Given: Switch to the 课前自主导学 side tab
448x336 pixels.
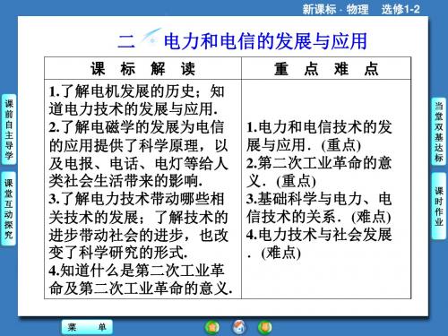Looking at the screenshot, I should (9, 129).
